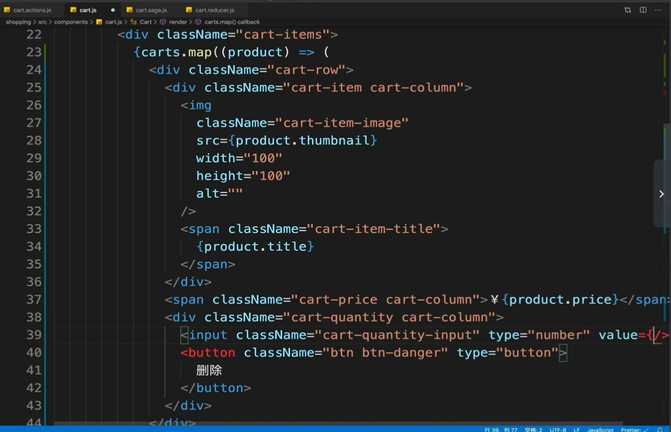Open the render method breadcrumb symbol
671x432 pixels.
pyautogui.click(x=173, y=22)
